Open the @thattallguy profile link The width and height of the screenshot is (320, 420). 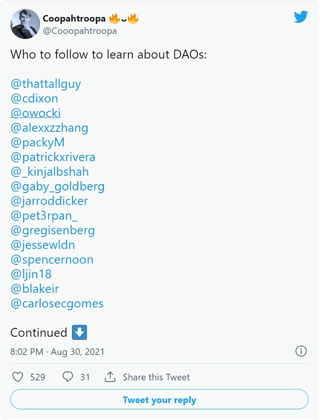46,84
